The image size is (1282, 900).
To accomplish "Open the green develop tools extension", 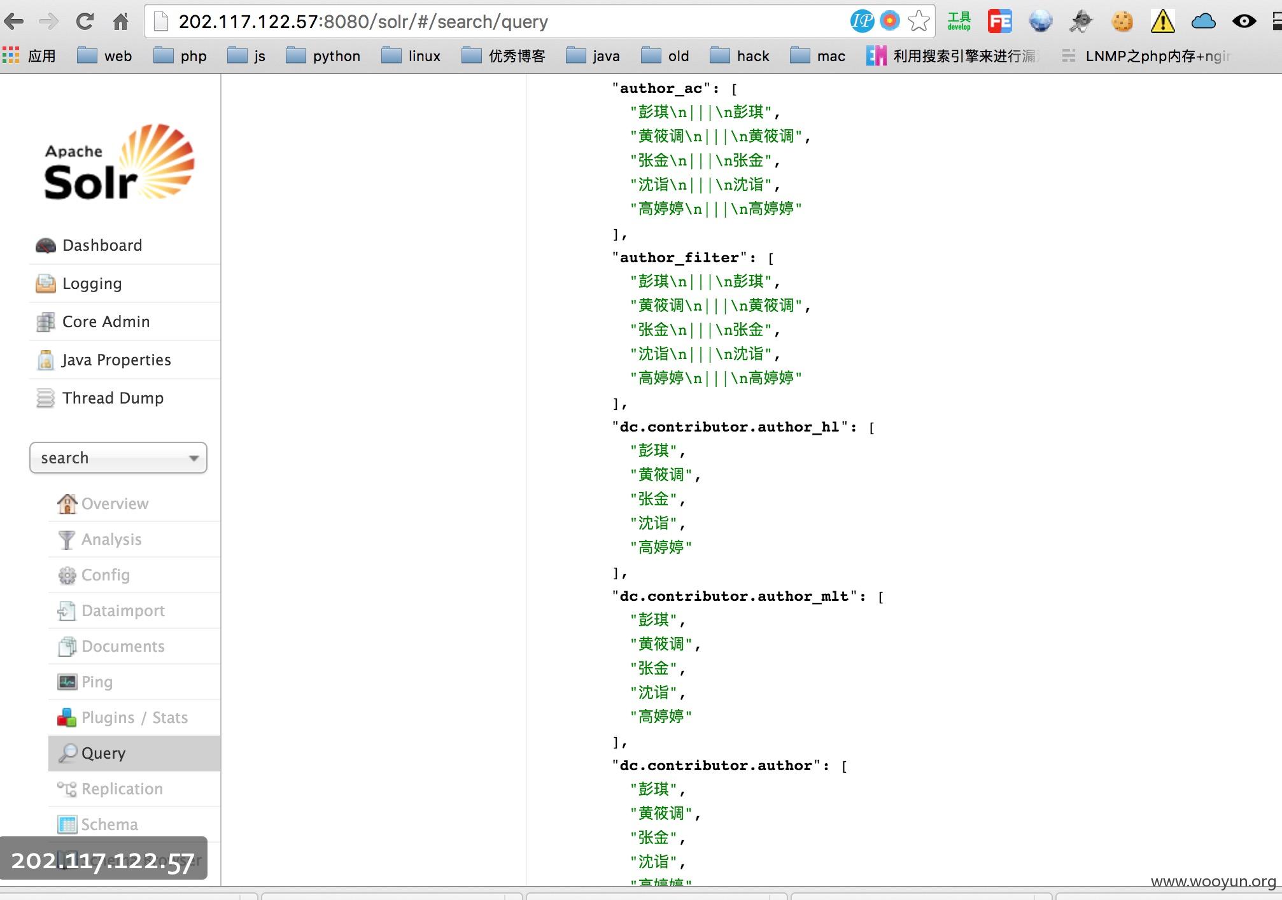I will coord(959,21).
